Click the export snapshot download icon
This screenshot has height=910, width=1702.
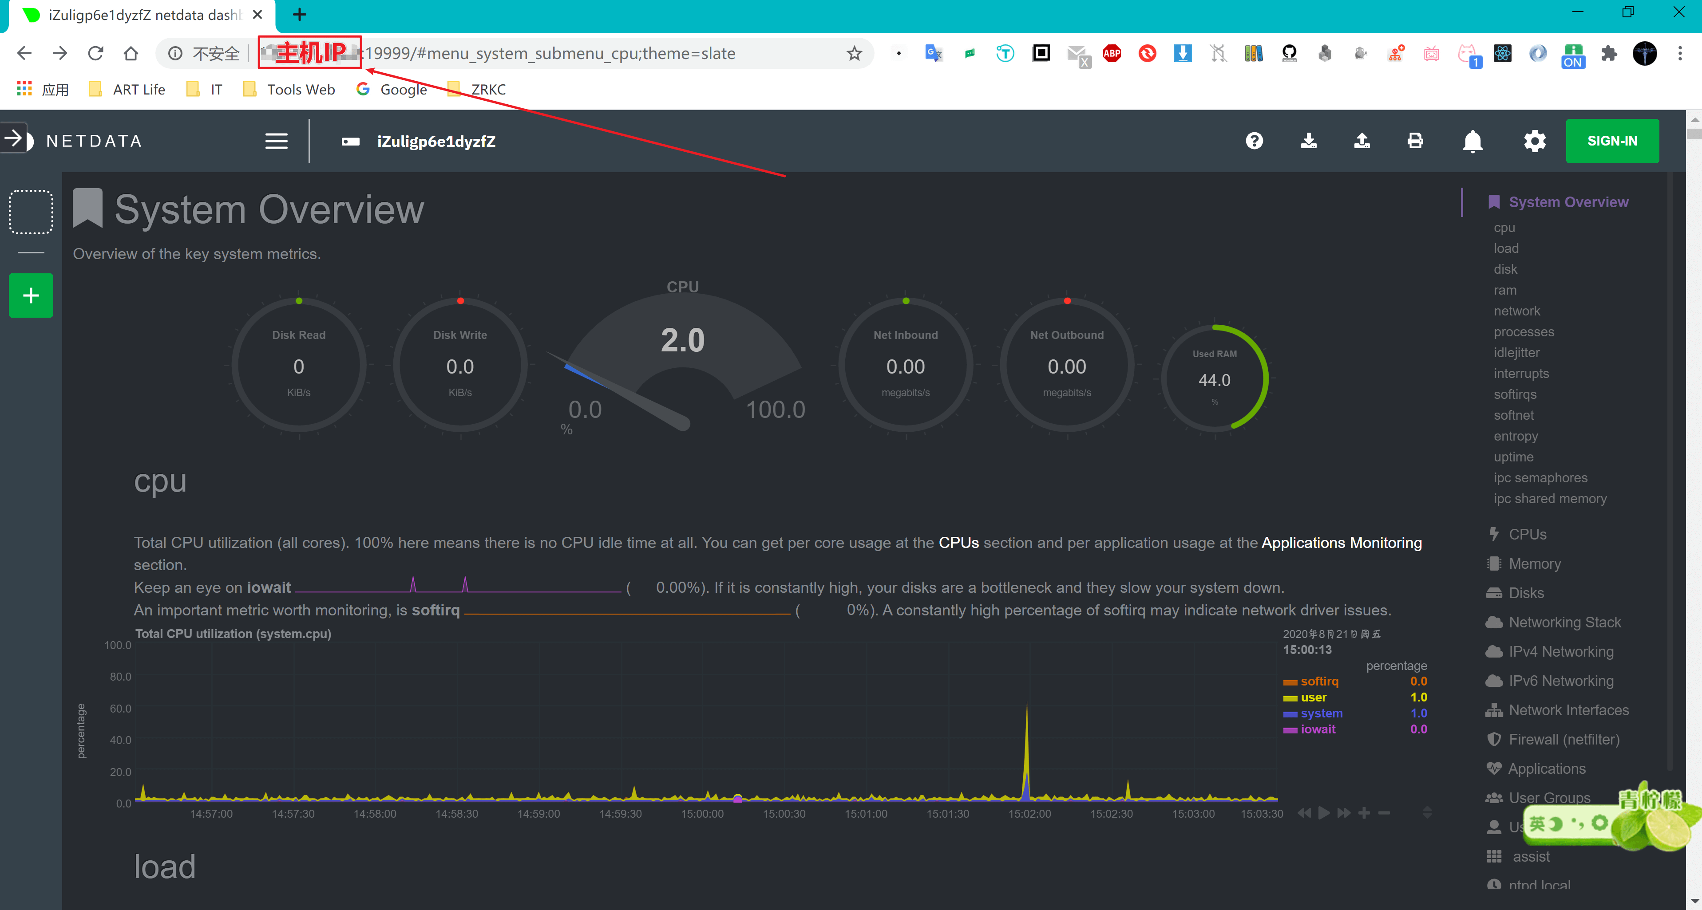pyautogui.click(x=1308, y=141)
